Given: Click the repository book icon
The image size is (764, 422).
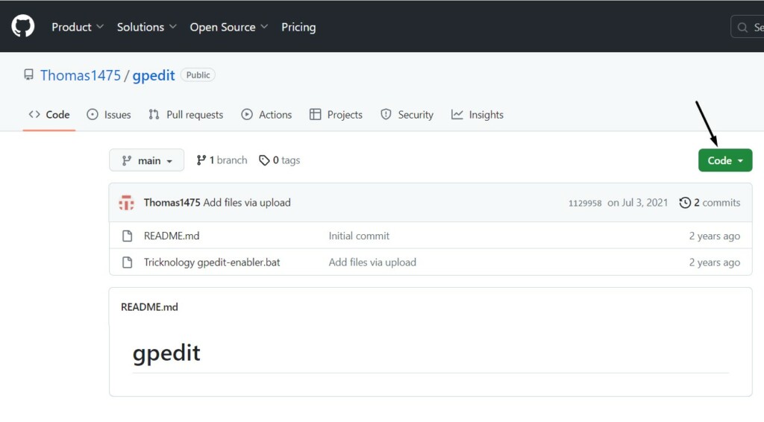Looking at the screenshot, I should click(29, 75).
